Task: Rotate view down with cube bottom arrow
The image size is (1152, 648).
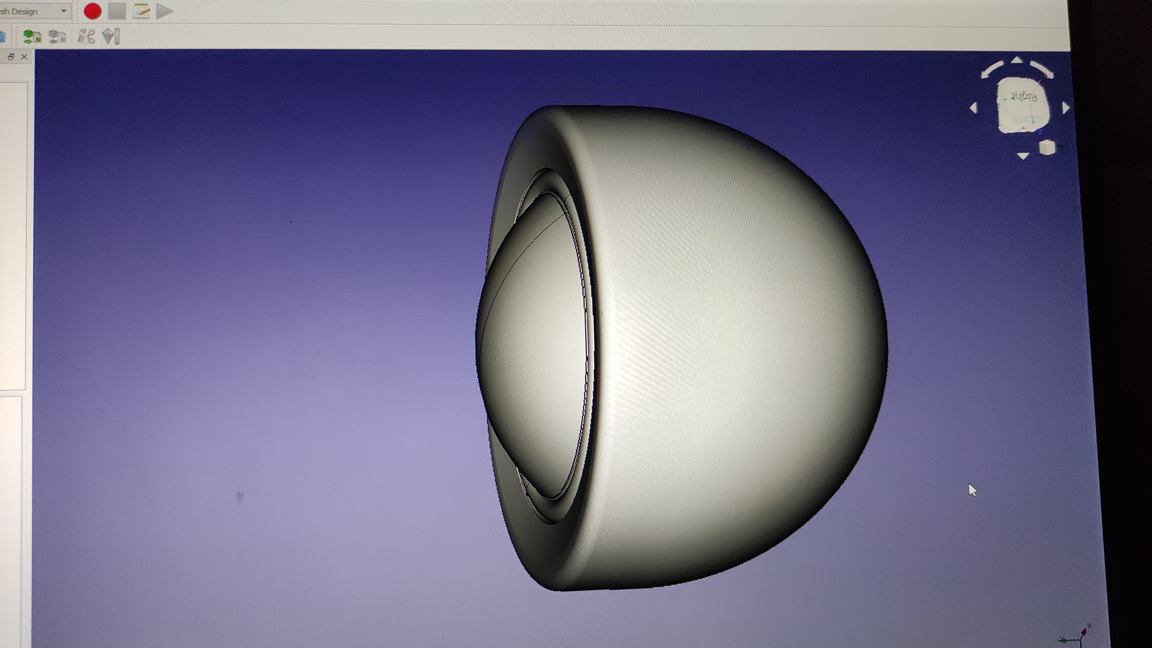Action: (1023, 156)
